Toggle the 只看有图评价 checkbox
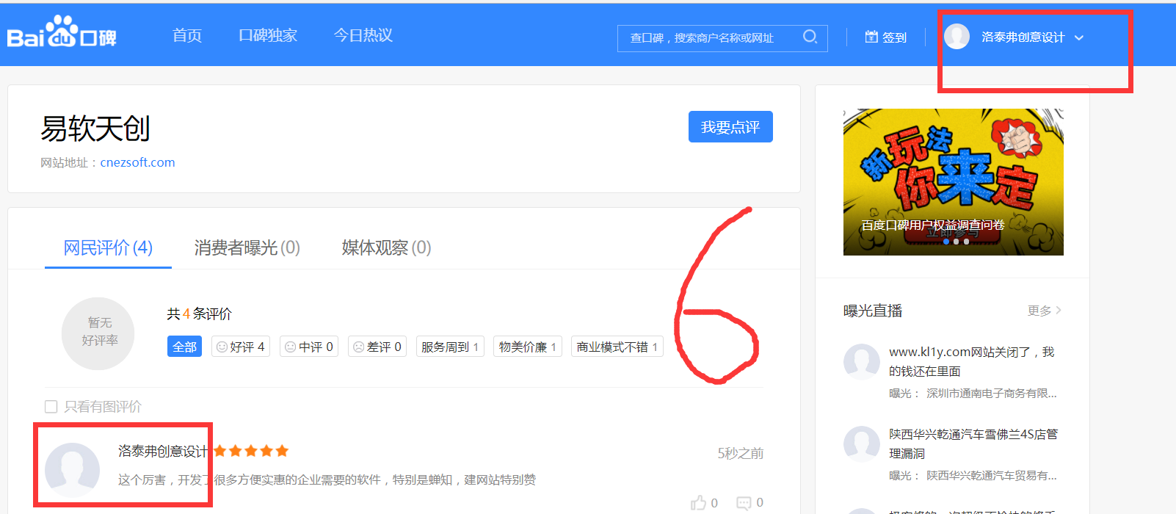 click(51, 407)
